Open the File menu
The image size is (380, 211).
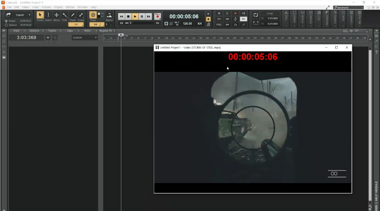tap(9, 7)
